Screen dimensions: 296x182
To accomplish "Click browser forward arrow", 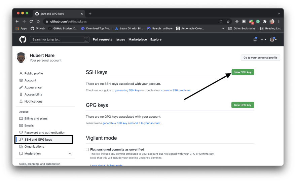I will click(x=24, y=21).
